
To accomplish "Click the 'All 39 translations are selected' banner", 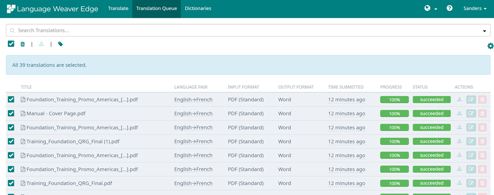I will pos(248,65).
